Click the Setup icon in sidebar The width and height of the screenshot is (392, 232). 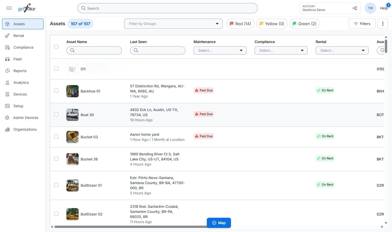pyautogui.click(x=8, y=106)
